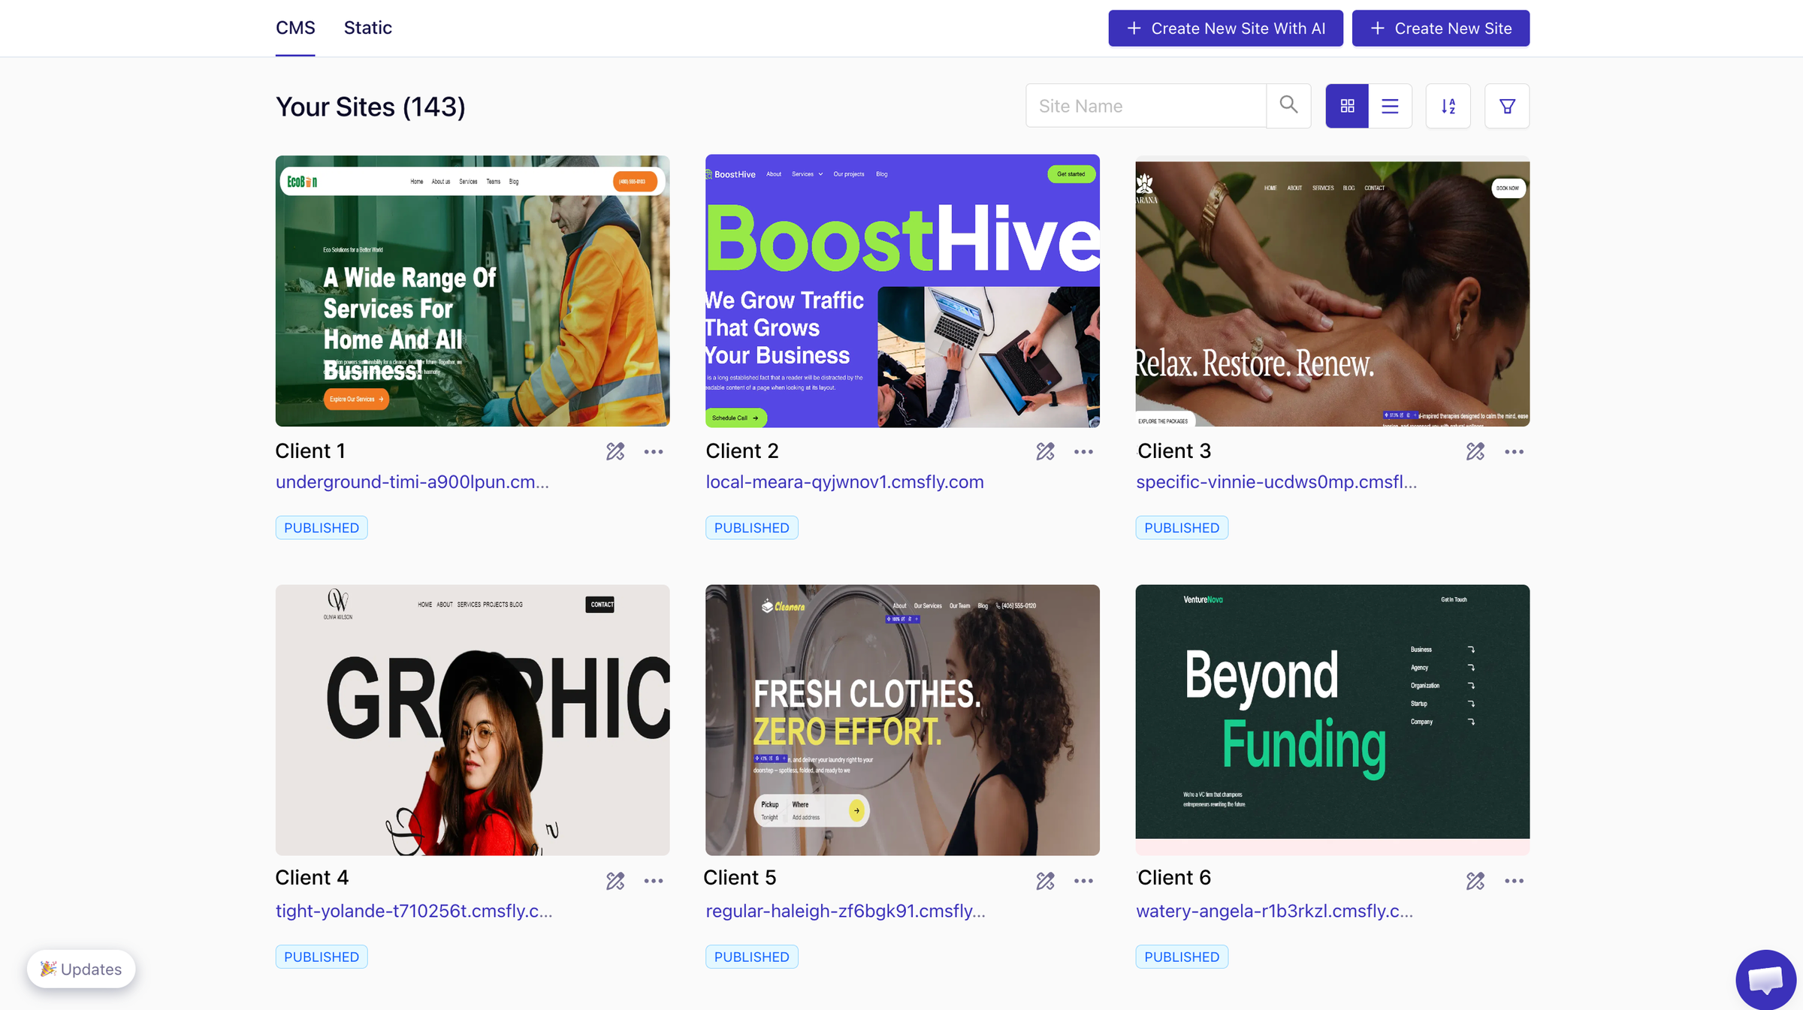Open the local-meara-qyjwnov1.cmsfly.com link

[x=844, y=482]
